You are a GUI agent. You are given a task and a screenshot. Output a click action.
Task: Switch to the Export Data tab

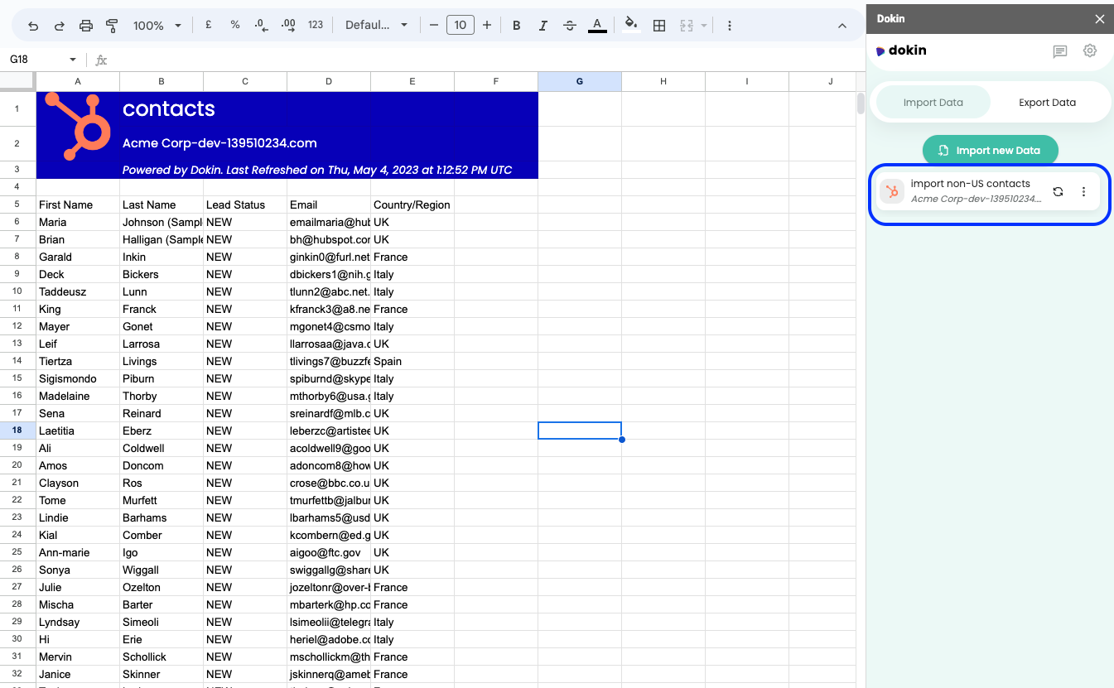1048,103
